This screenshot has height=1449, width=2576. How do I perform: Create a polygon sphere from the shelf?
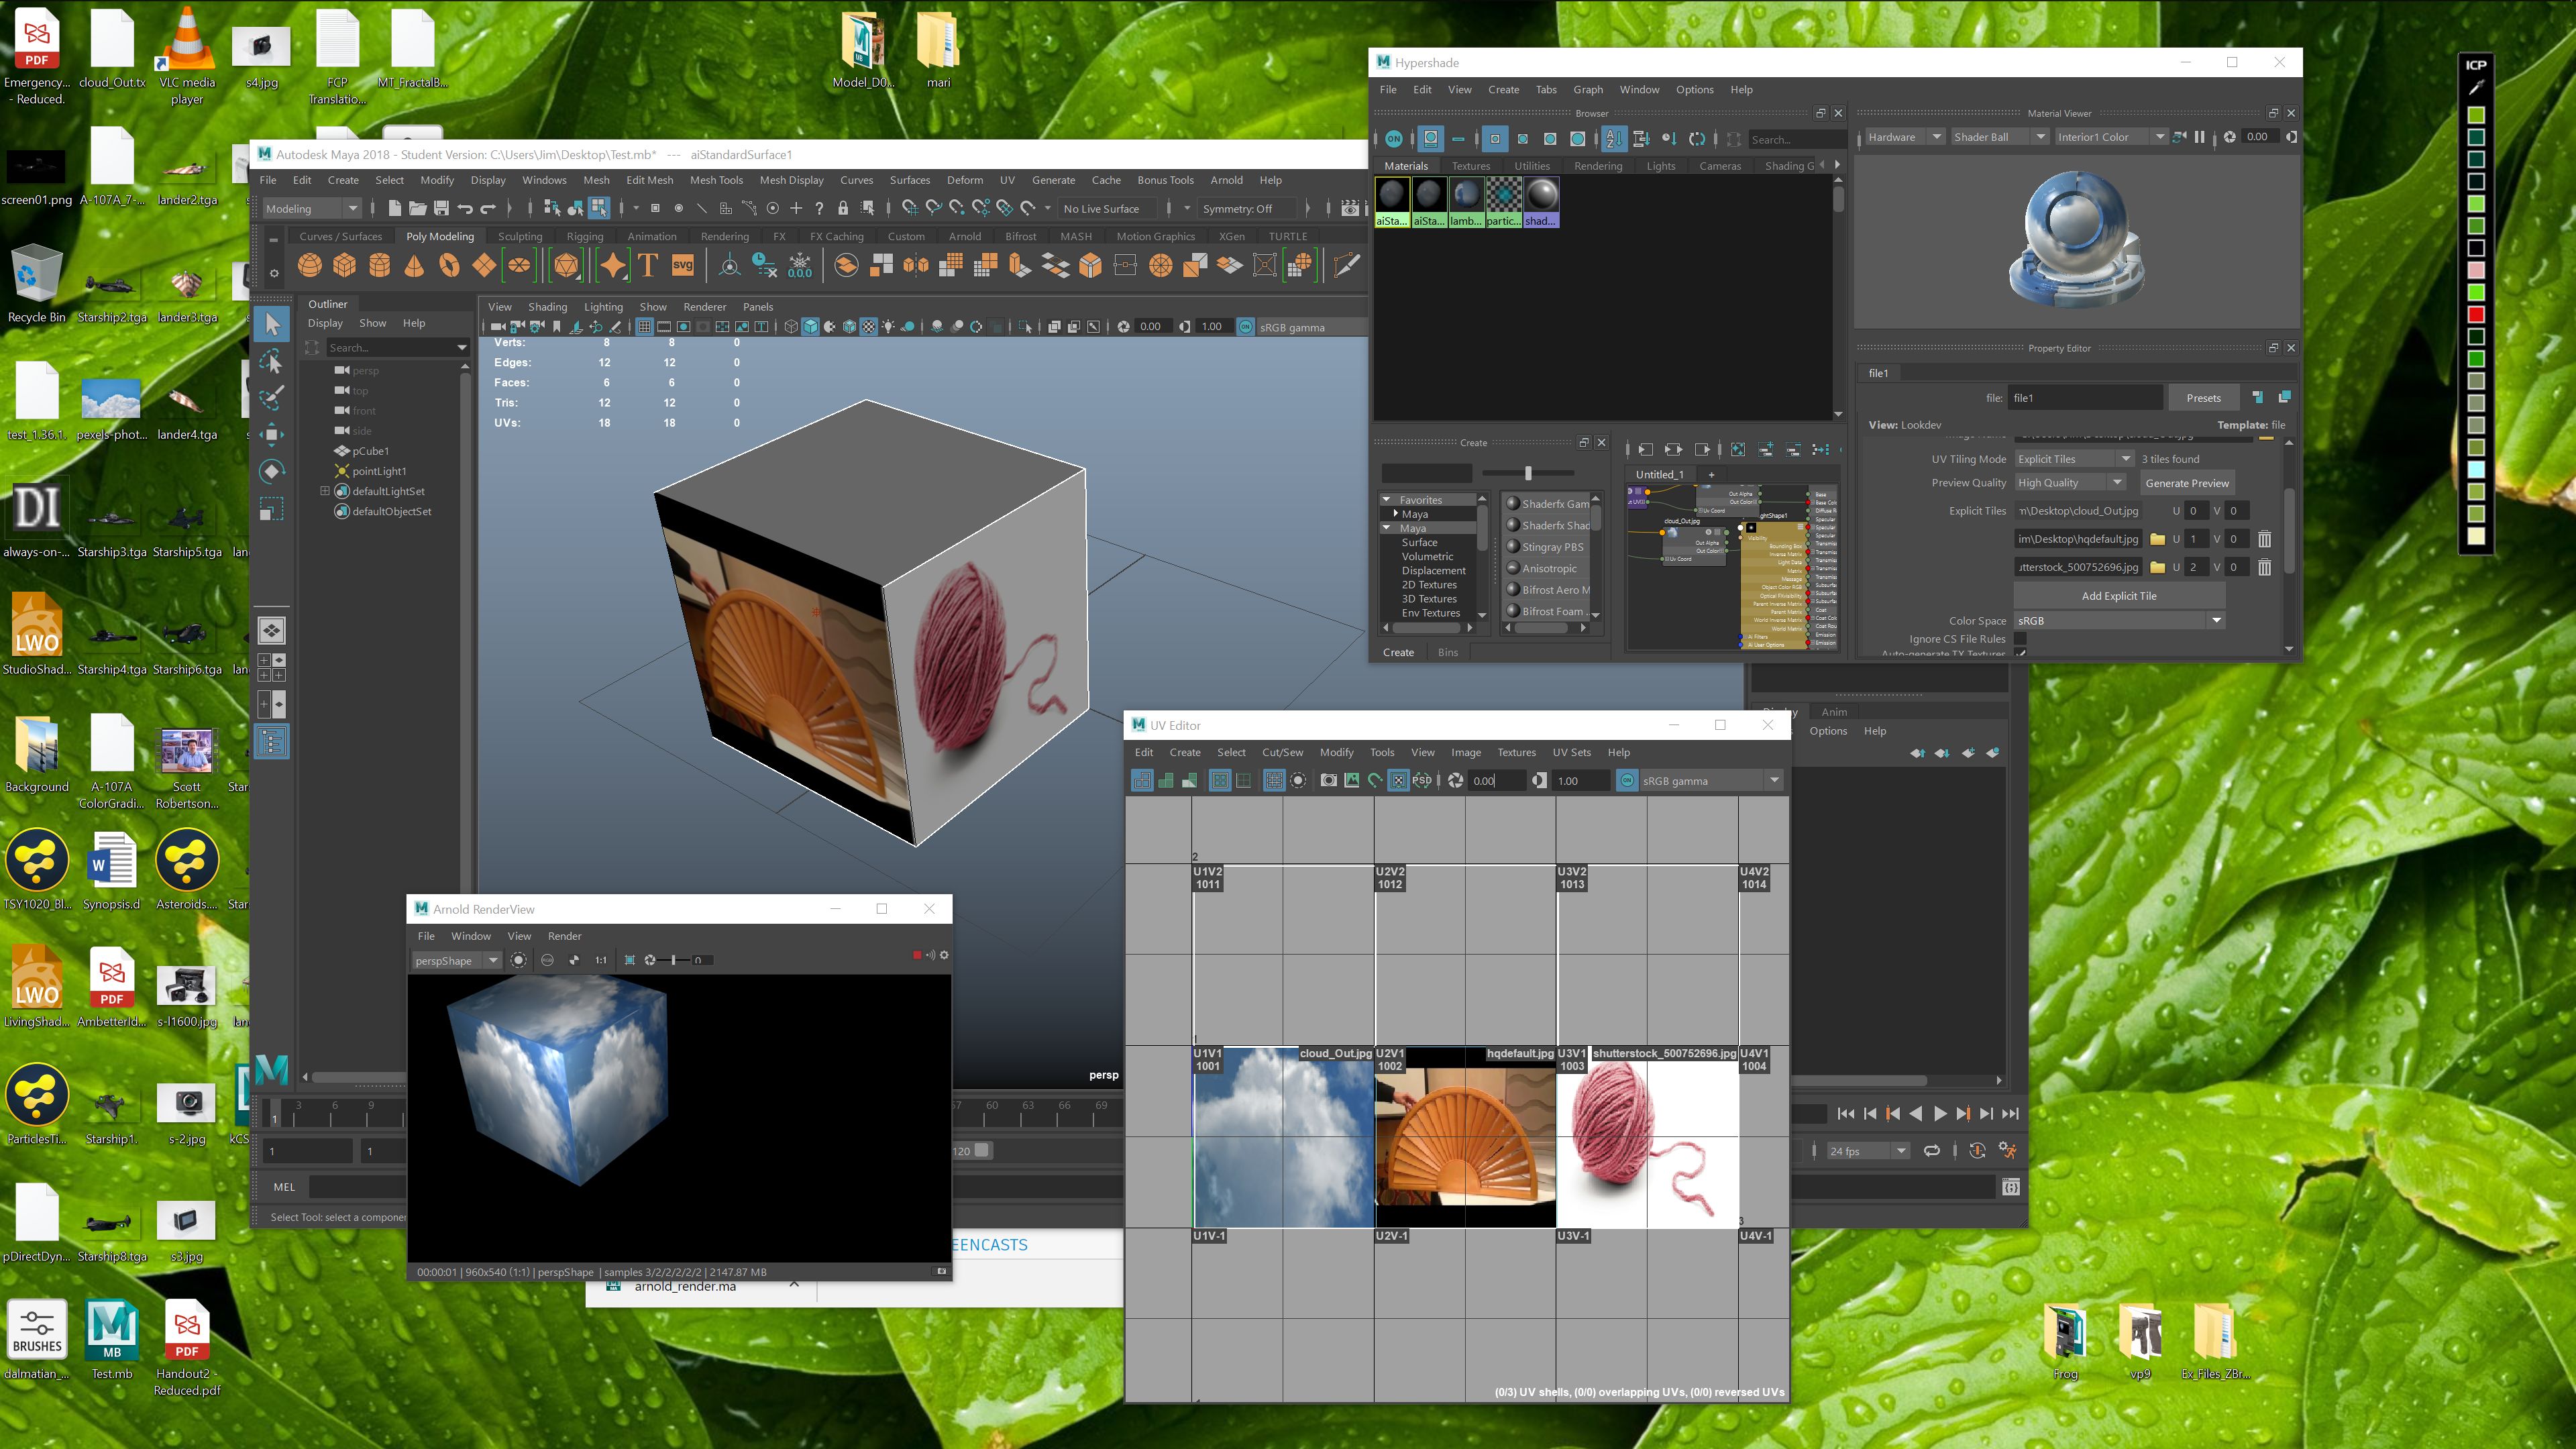point(310,266)
